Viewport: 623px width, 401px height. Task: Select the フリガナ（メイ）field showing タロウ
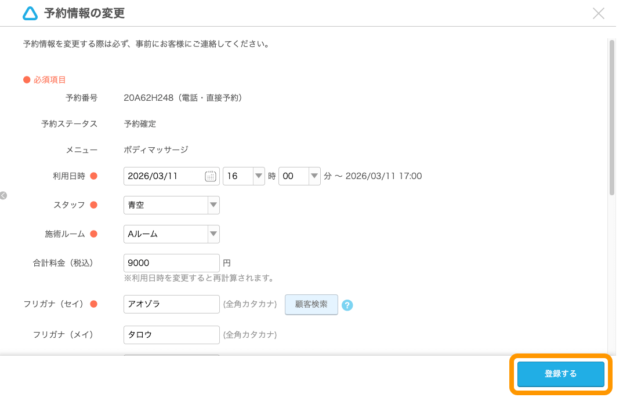pyautogui.click(x=171, y=334)
